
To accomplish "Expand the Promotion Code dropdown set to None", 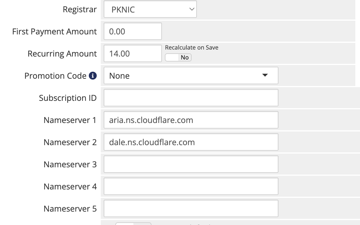I will point(191,76).
